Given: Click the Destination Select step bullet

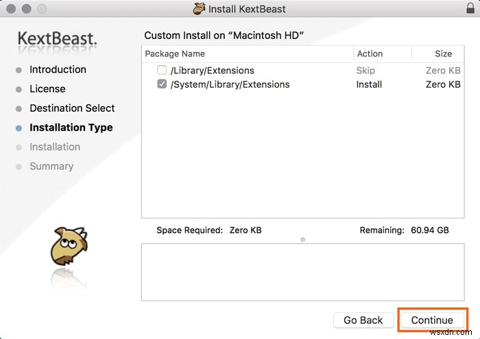Looking at the screenshot, I should click(19, 108).
